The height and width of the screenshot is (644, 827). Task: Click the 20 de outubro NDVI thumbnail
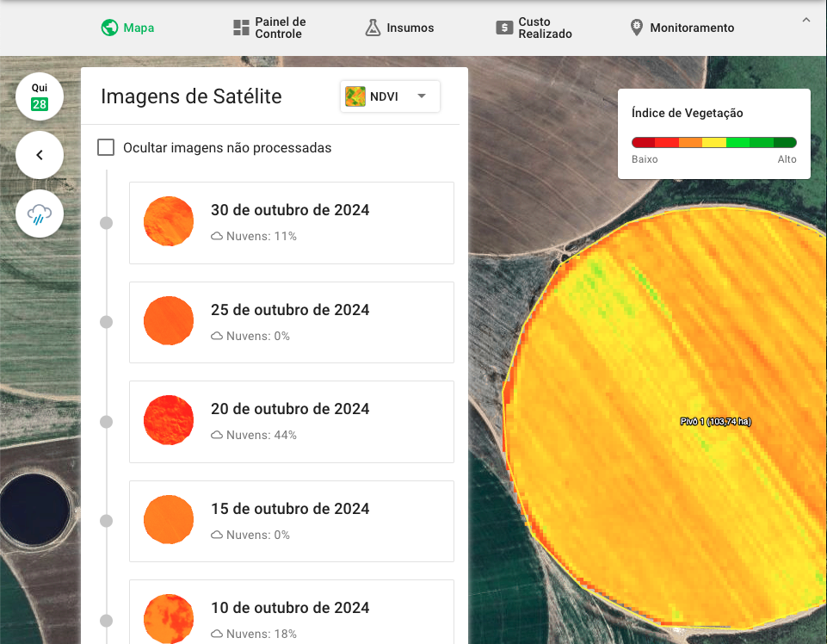(169, 421)
